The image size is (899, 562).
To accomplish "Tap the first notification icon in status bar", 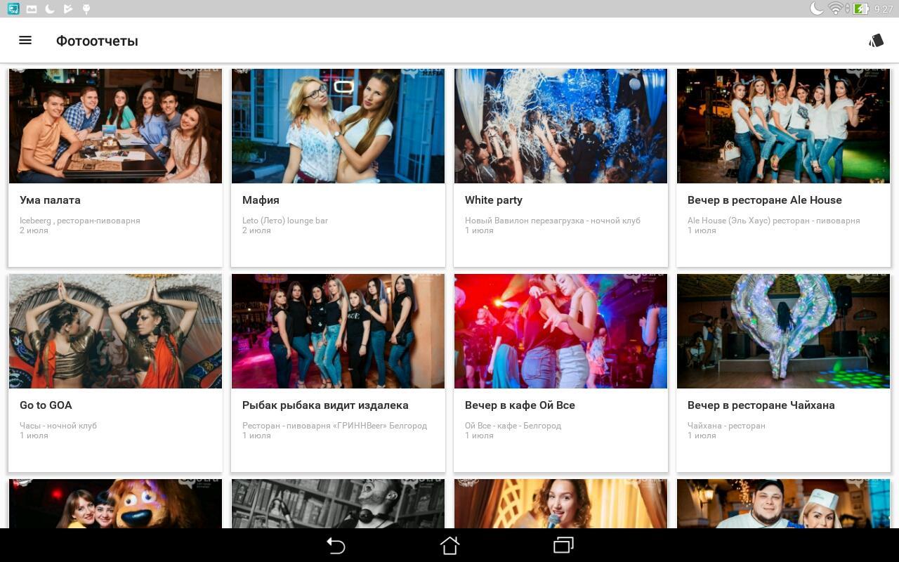I will 13,8.
